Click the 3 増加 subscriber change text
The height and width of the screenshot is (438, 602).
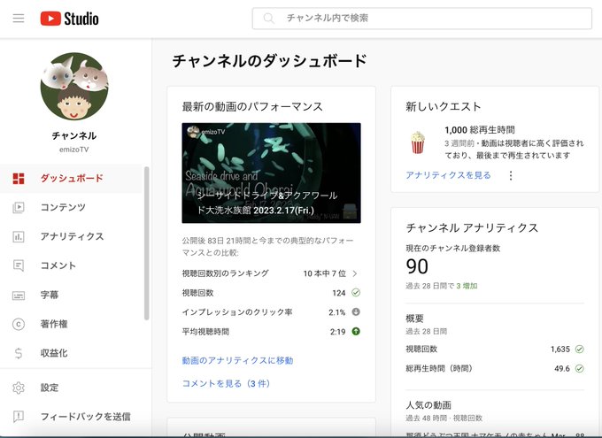pos(467,286)
